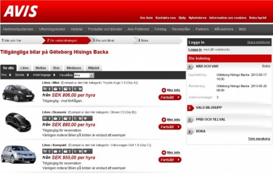Switch to the Liten tab

point(25,68)
